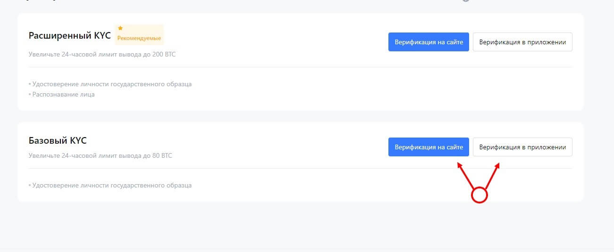Click the «Распознавание лица» requirement

pyautogui.click(x=63, y=94)
